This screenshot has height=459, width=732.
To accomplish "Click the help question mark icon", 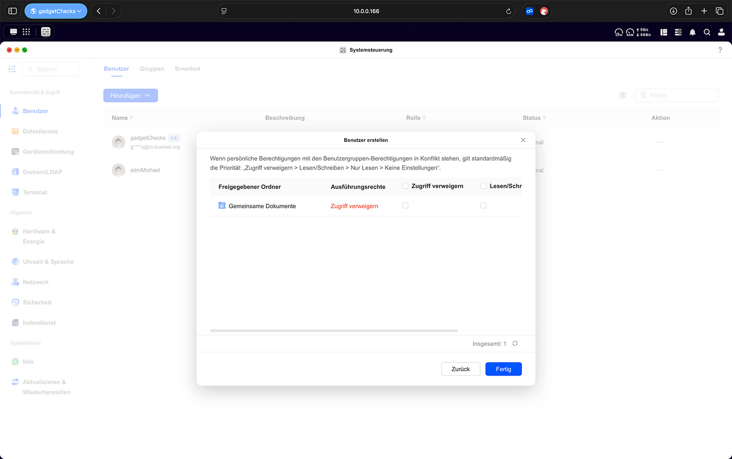I will click(720, 50).
